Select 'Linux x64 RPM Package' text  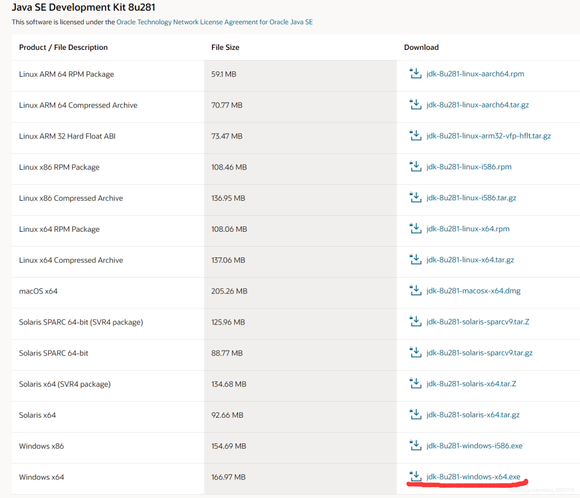pyautogui.click(x=59, y=229)
